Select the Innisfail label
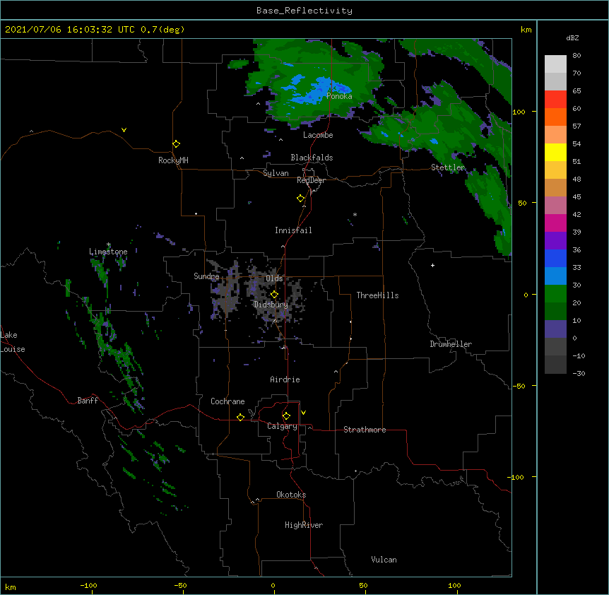Screen dimensions: 609x595 point(293,230)
